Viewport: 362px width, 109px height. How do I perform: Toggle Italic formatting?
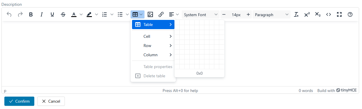pos(42,14)
